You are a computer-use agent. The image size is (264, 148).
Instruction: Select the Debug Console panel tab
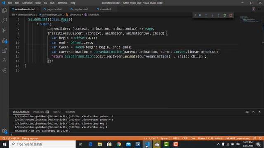pyautogui.click(x=21, y=112)
